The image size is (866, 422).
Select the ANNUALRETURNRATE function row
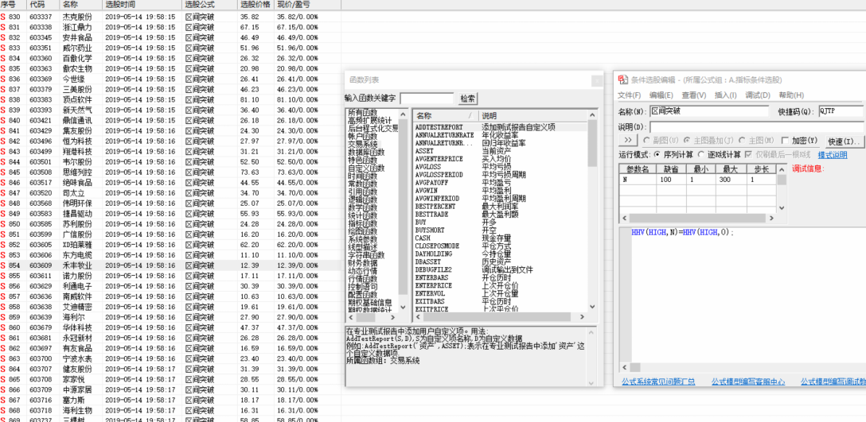point(499,134)
